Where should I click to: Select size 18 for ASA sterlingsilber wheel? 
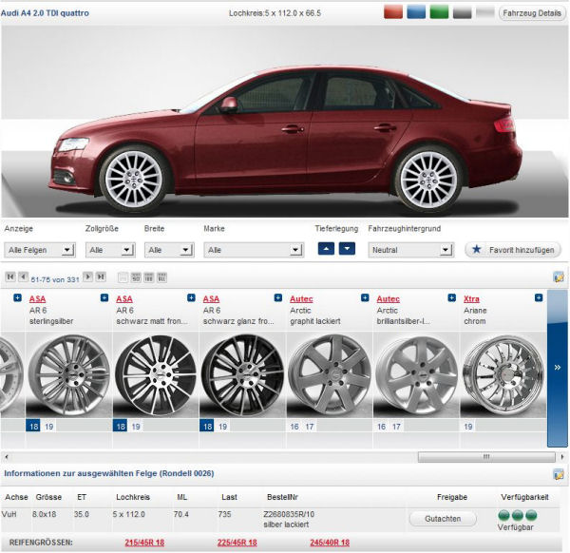click(33, 426)
